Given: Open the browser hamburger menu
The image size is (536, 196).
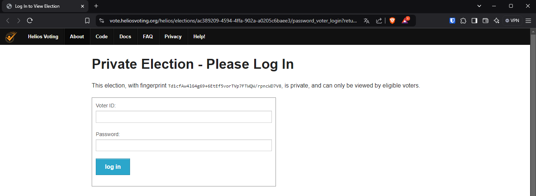Looking at the screenshot, I should [x=528, y=21].
